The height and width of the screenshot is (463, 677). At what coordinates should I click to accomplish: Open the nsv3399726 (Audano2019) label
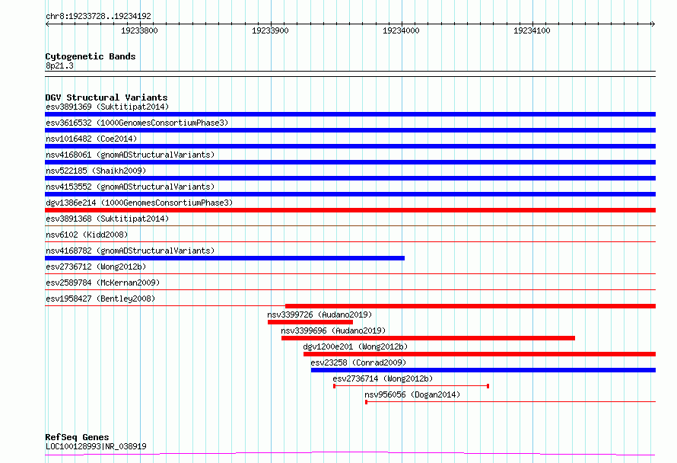point(319,315)
